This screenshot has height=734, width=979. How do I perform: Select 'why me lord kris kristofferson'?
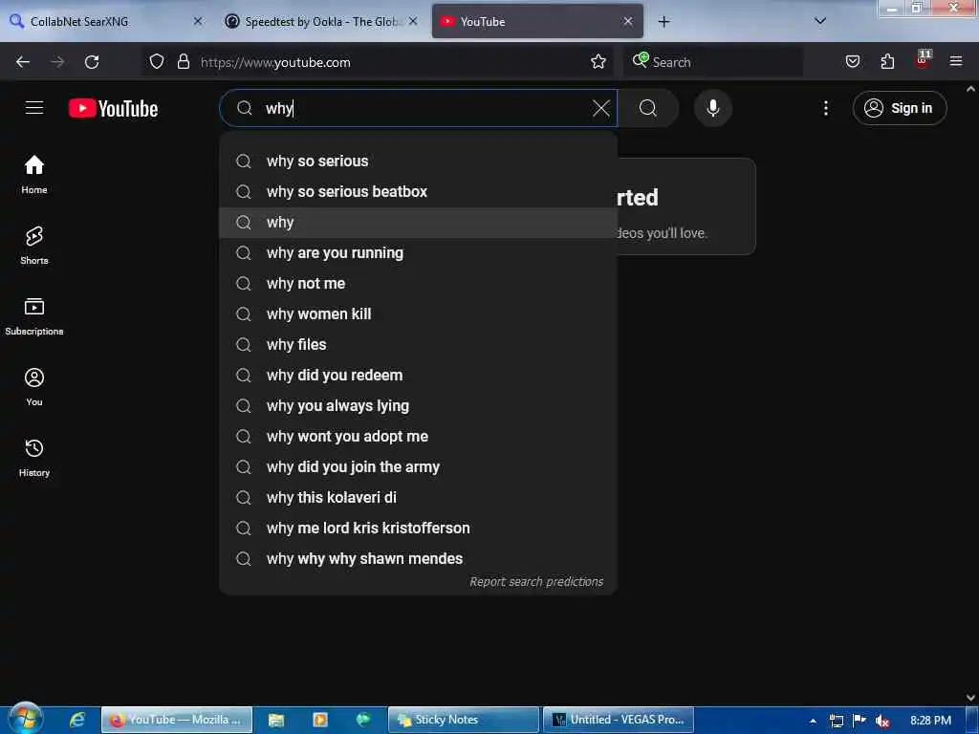[419, 528]
